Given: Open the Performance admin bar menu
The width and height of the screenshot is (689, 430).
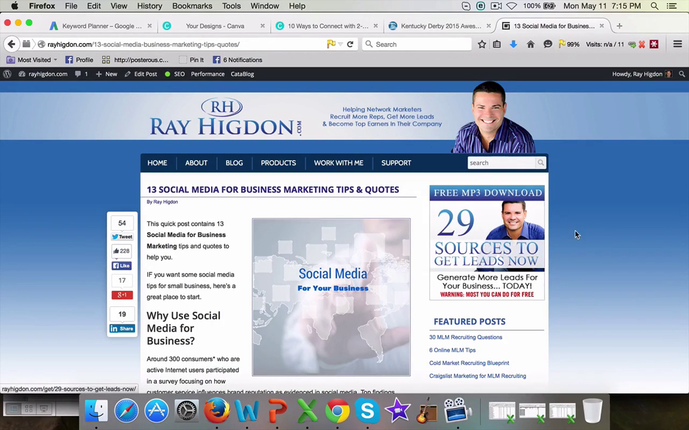Looking at the screenshot, I should [x=208, y=73].
